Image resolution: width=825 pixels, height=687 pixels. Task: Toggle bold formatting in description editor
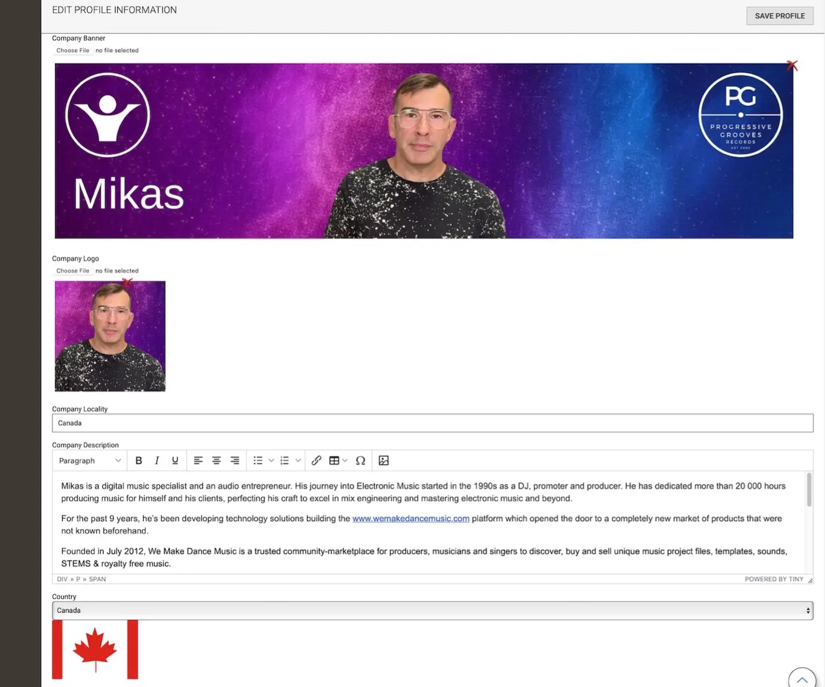(x=138, y=460)
